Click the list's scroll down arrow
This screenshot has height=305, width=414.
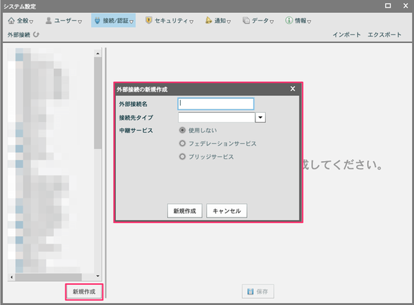(x=98, y=276)
